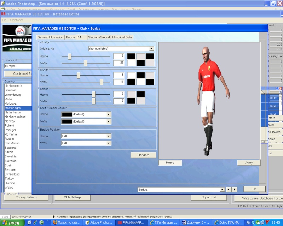Click the Shorts Home slider handle
This screenshot has width=283, height=226.
[x=78, y=75]
